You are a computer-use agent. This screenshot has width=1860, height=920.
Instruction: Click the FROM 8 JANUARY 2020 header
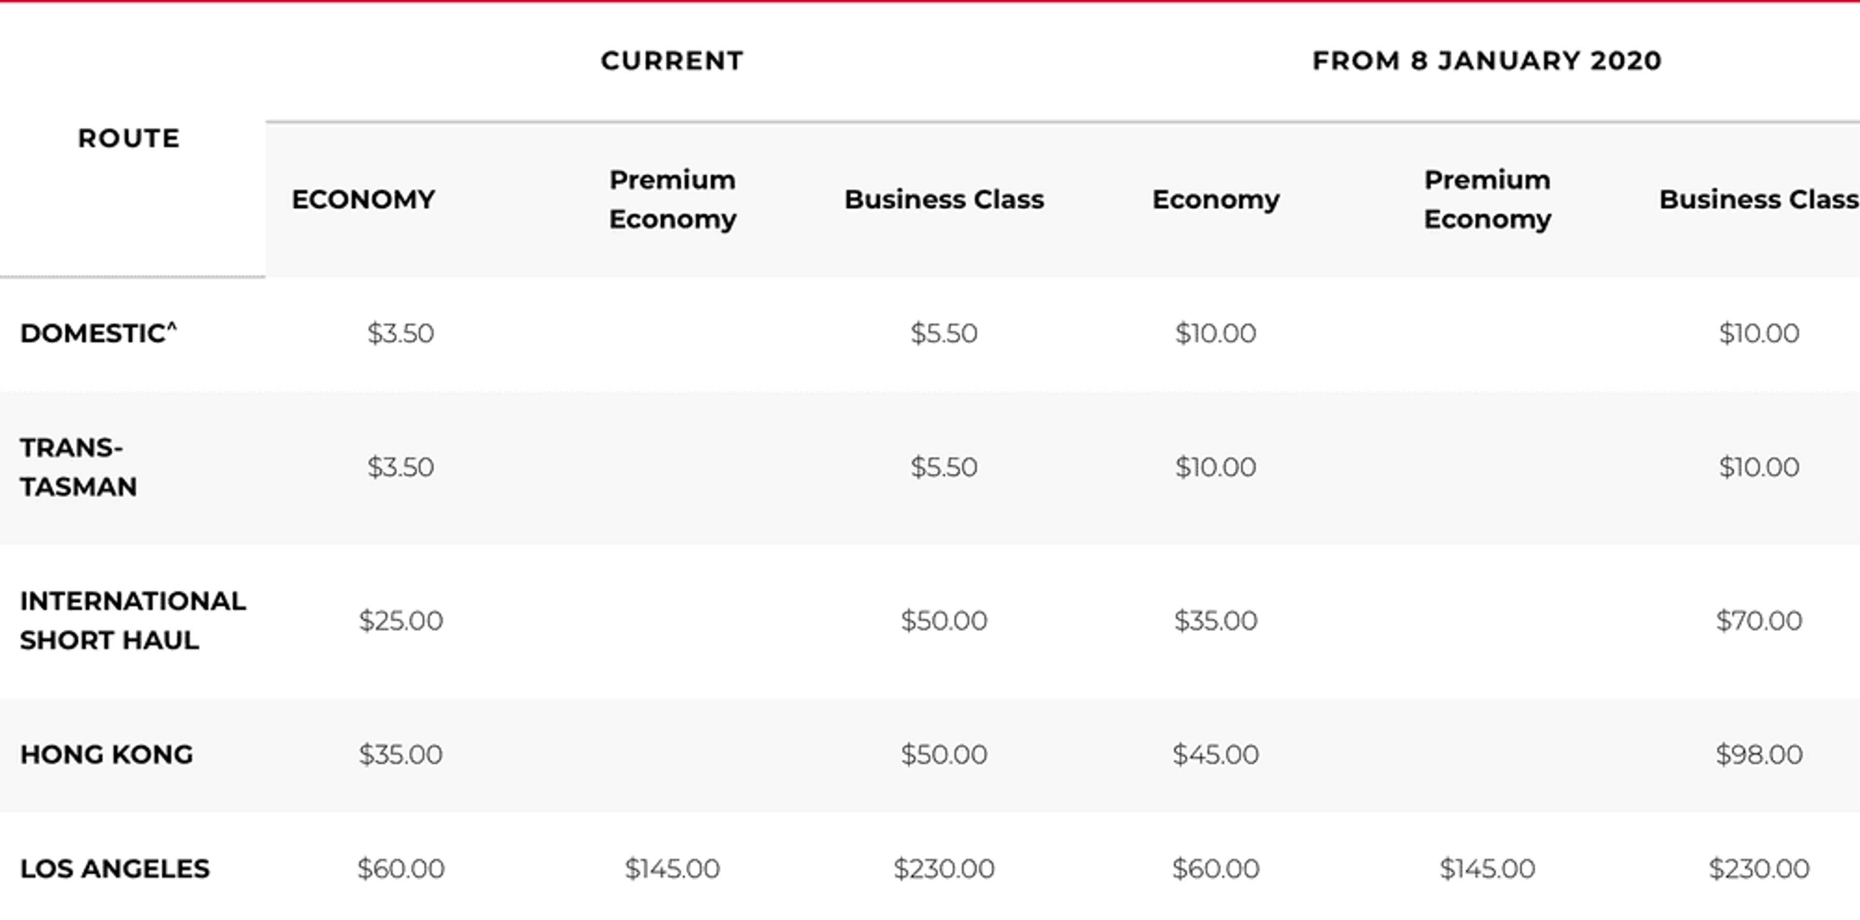1487,61
